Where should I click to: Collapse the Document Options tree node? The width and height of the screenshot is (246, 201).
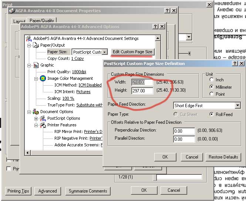29,112
